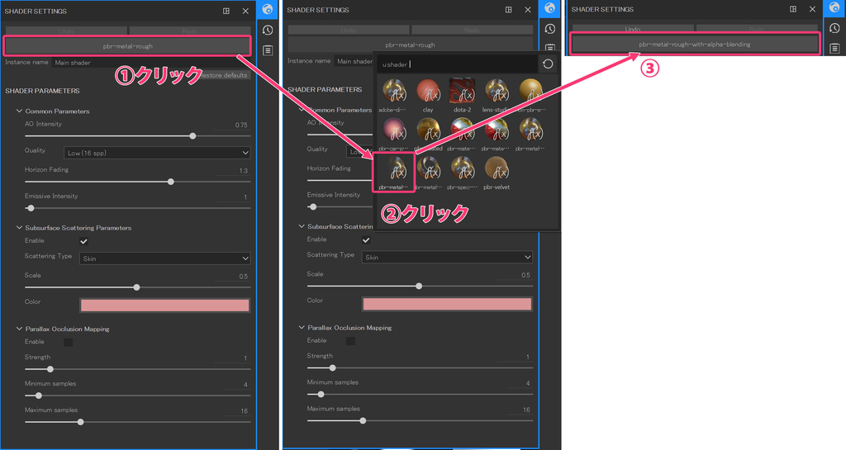846x450 pixels.
Task: Click Maximum samples slider handle in first panel
Action: pyautogui.click(x=80, y=423)
